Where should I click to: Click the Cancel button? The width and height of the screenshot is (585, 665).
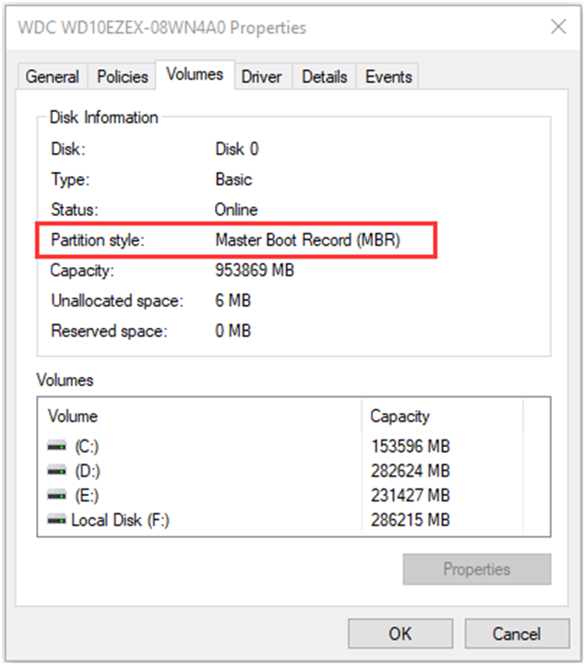tap(517, 634)
